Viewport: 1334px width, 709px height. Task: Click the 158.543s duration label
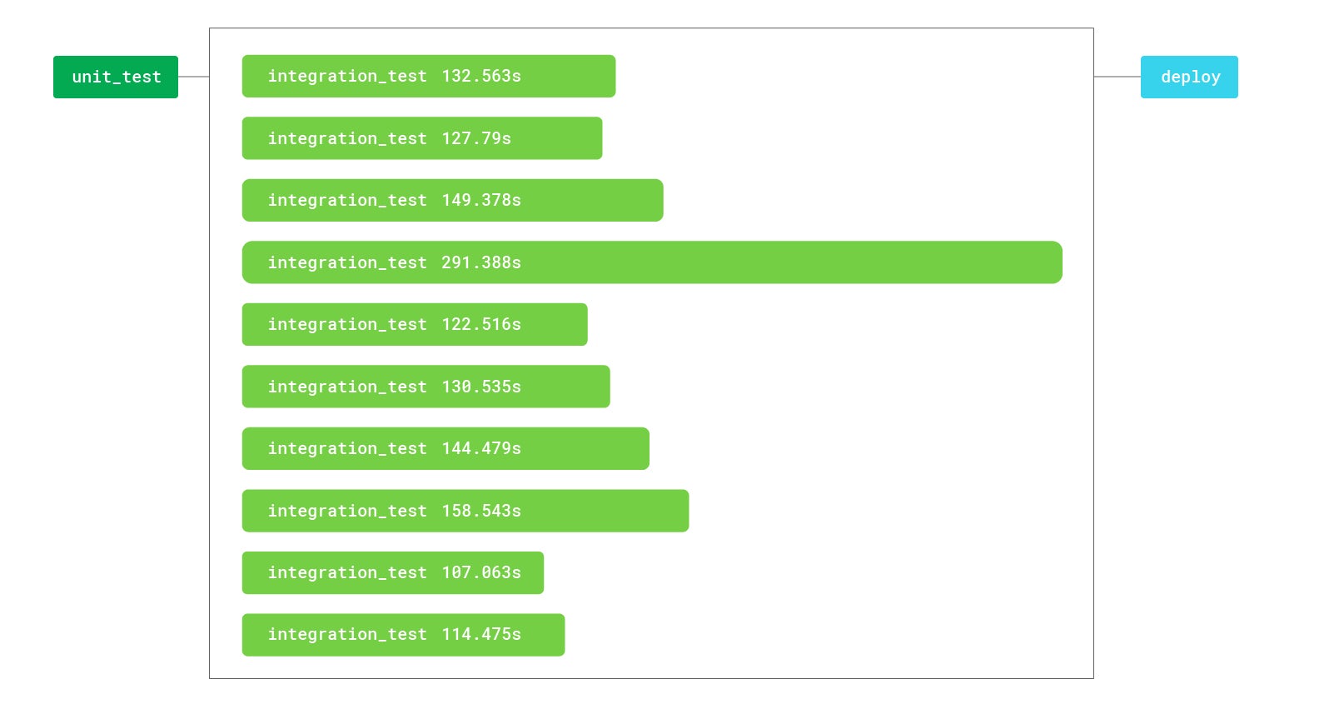(x=481, y=511)
